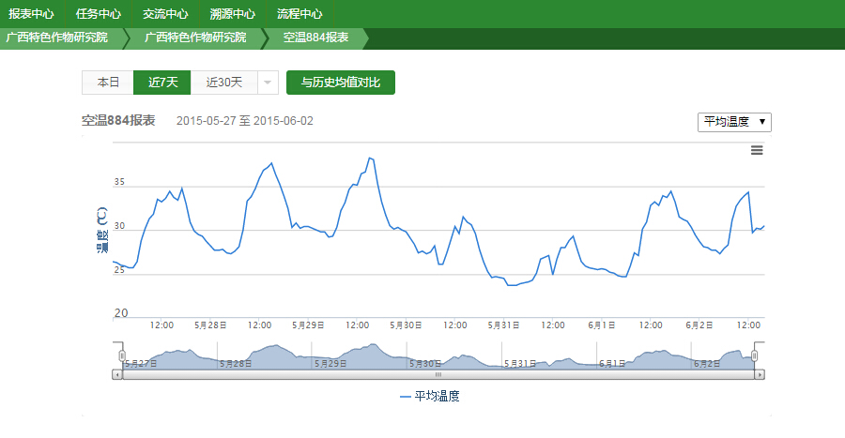This screenshot has height=438, width=845.
Task: Open the 报表中心 menu
Action: point(31,14)
